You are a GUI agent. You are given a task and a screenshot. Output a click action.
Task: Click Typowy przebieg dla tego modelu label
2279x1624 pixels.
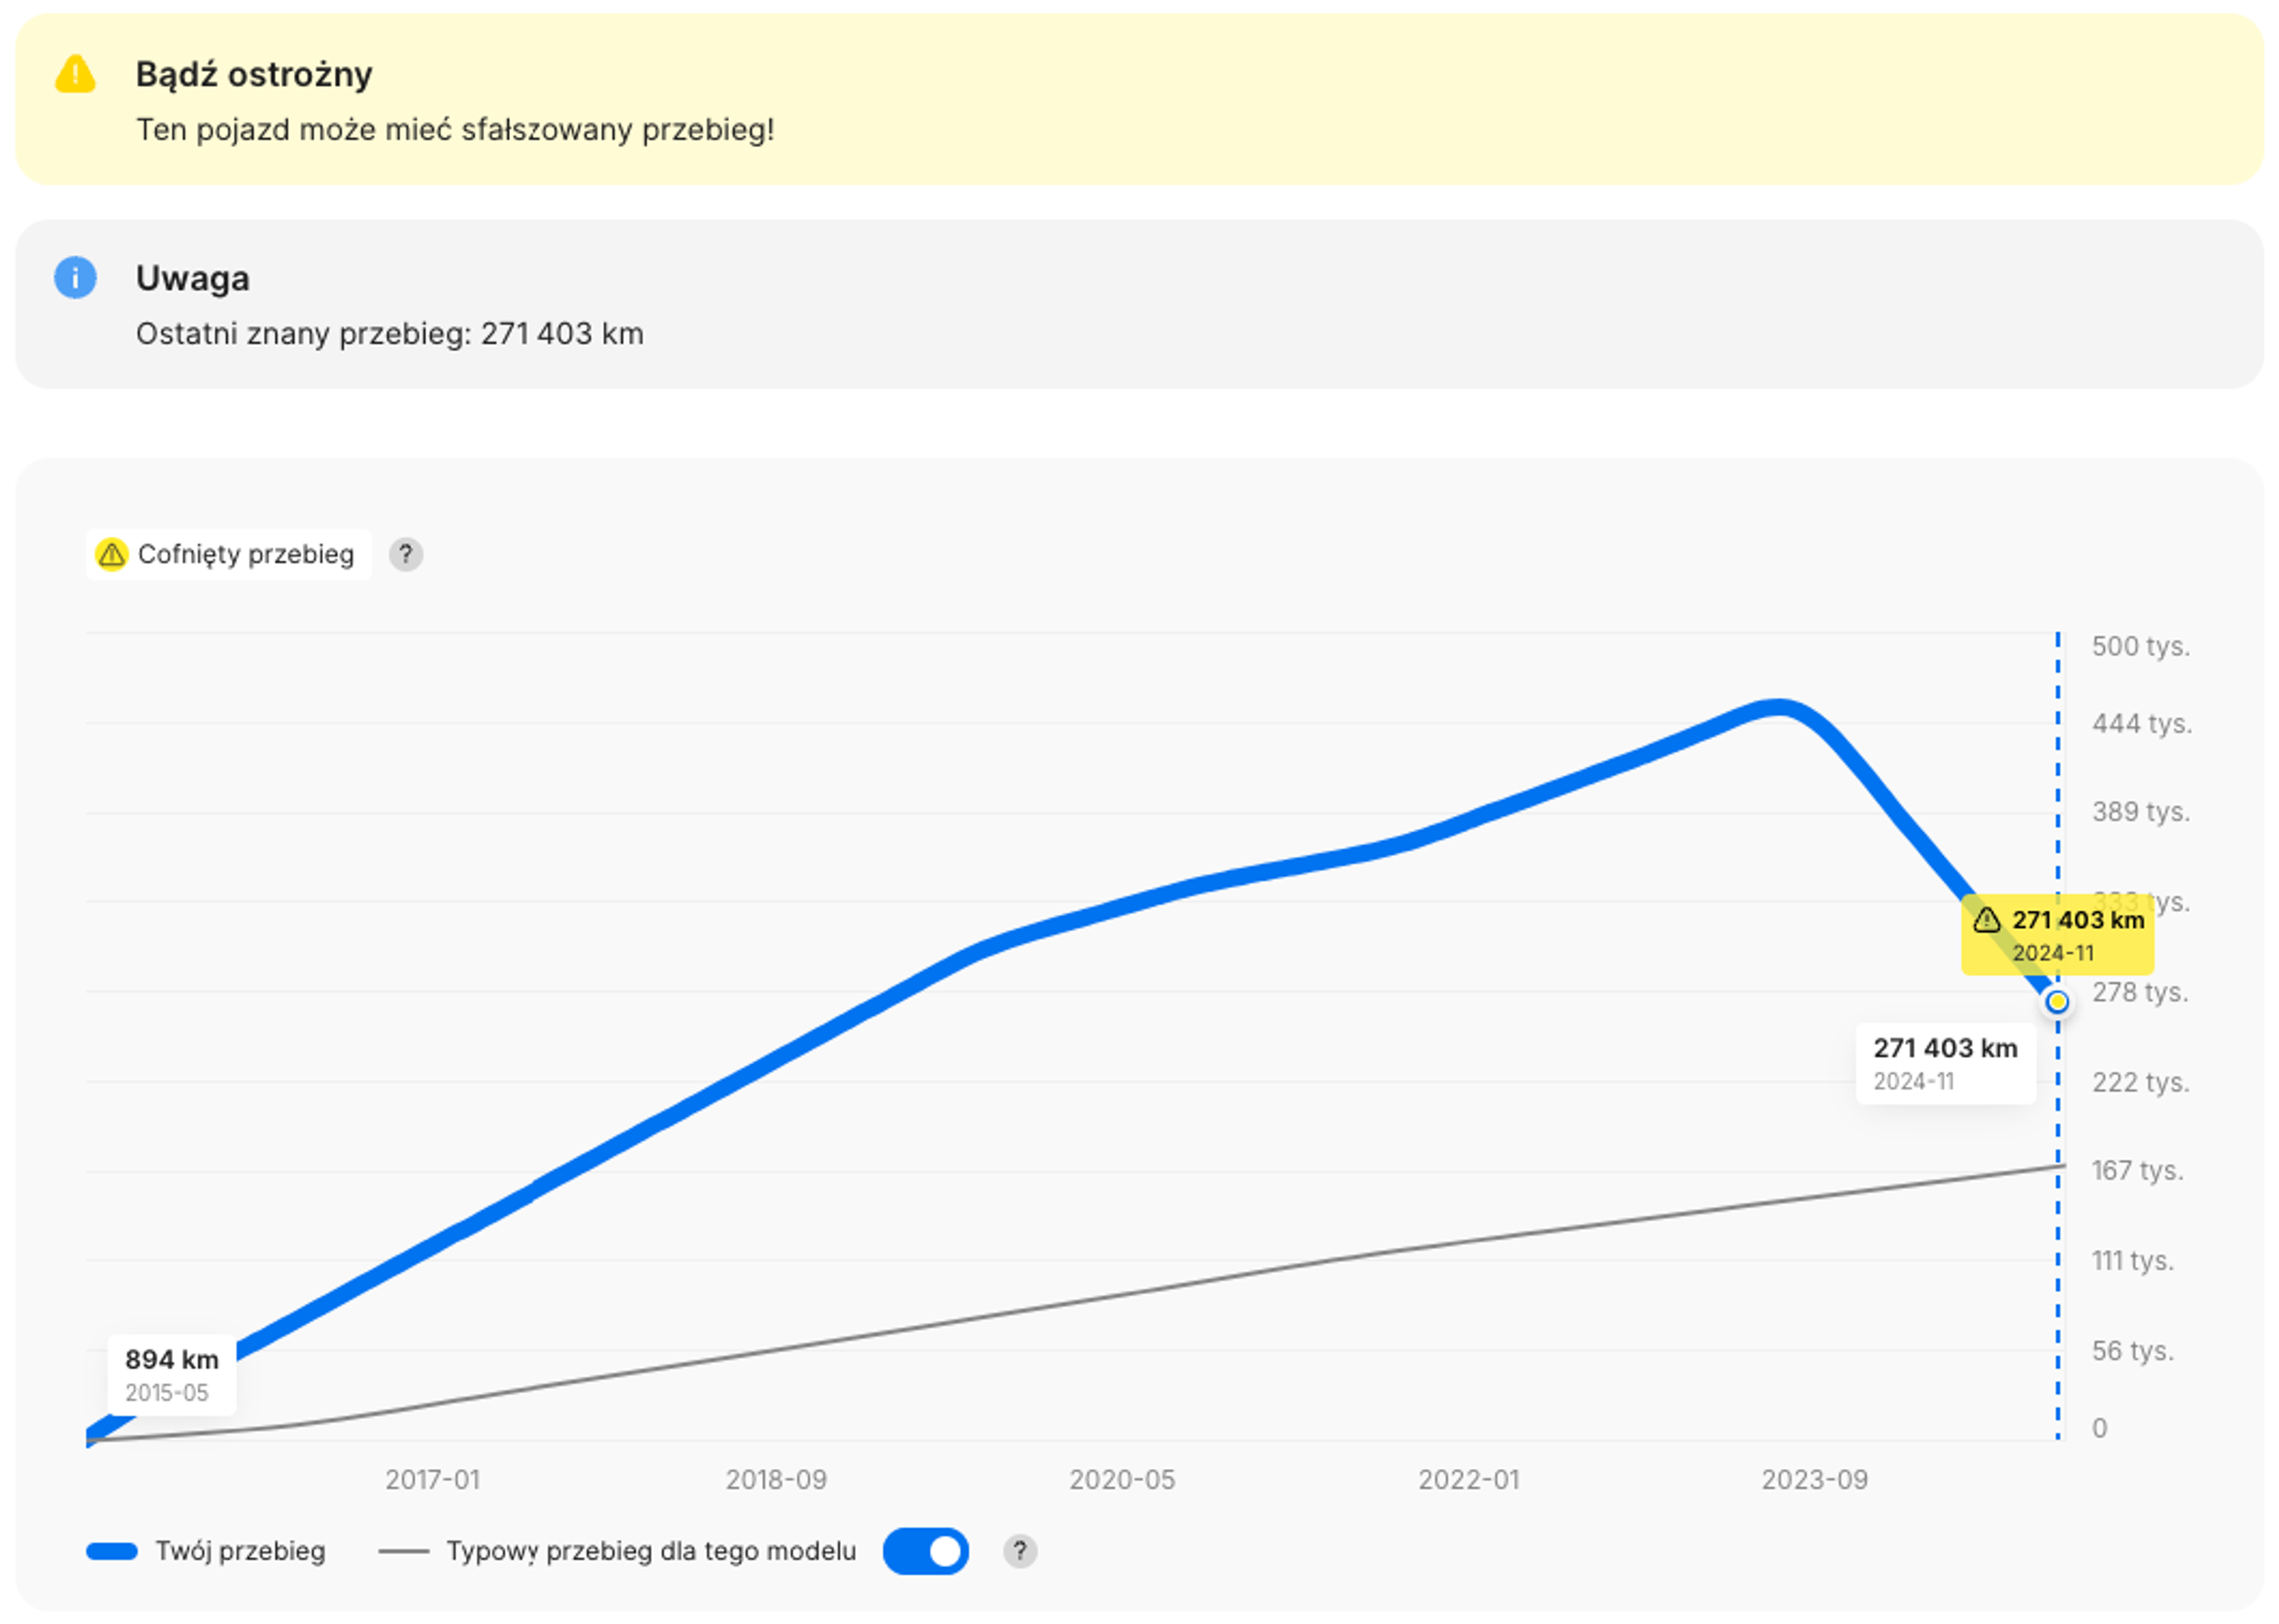pyautogui.click(x=650, y=1551)
